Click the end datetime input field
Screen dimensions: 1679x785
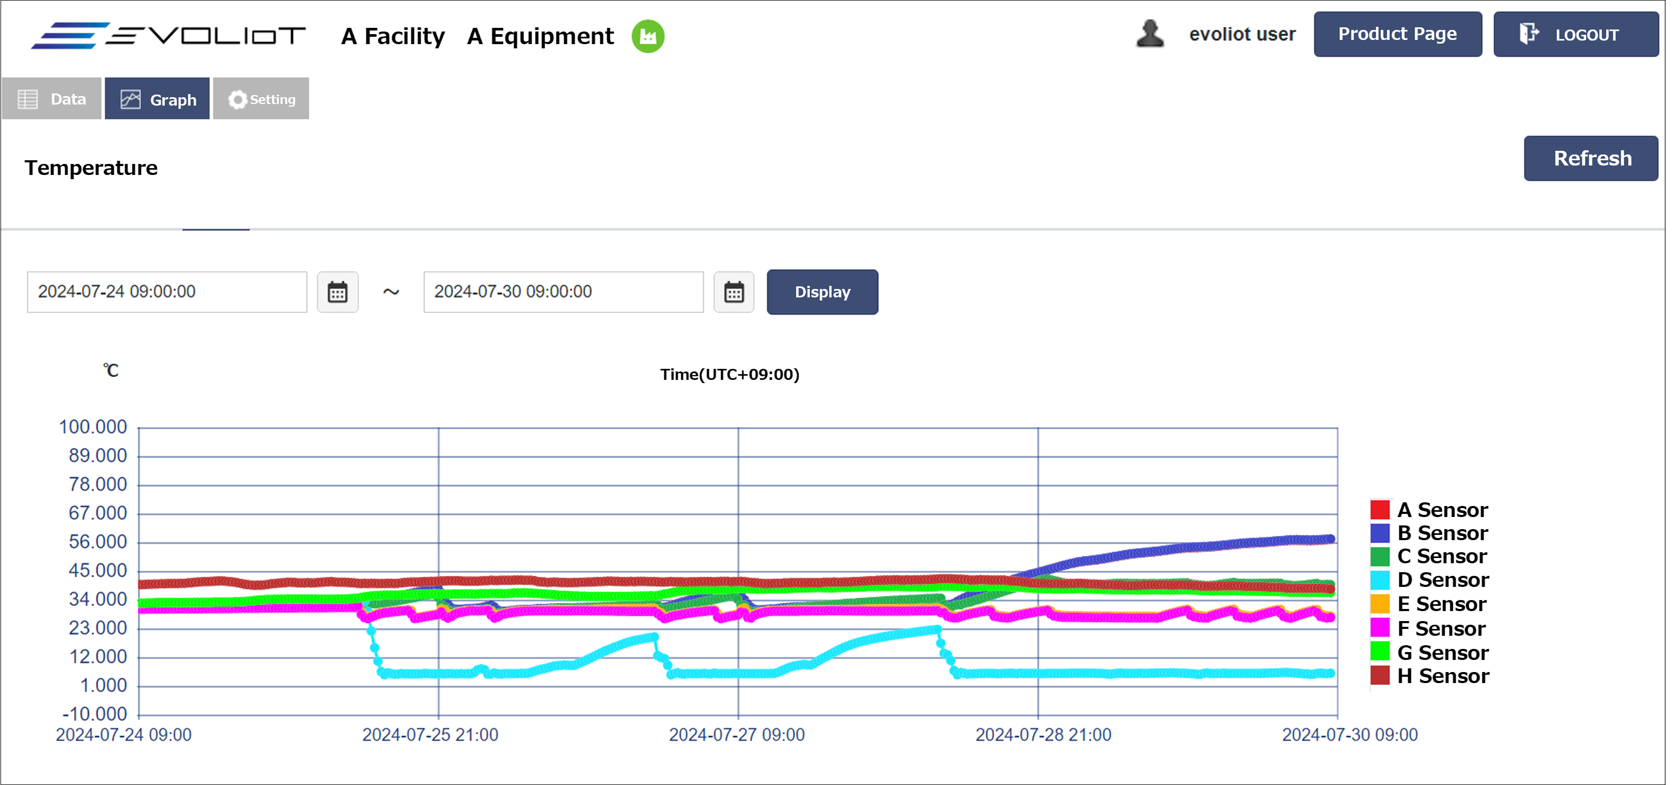tap(563, 292)
